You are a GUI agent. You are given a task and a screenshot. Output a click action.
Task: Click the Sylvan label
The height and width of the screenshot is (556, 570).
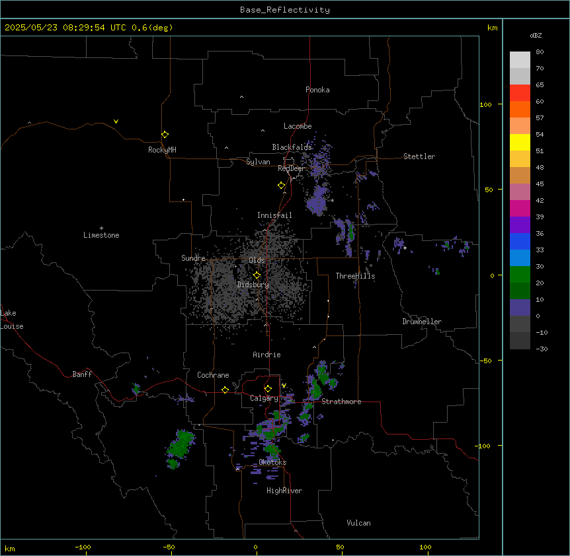(258, 162)
